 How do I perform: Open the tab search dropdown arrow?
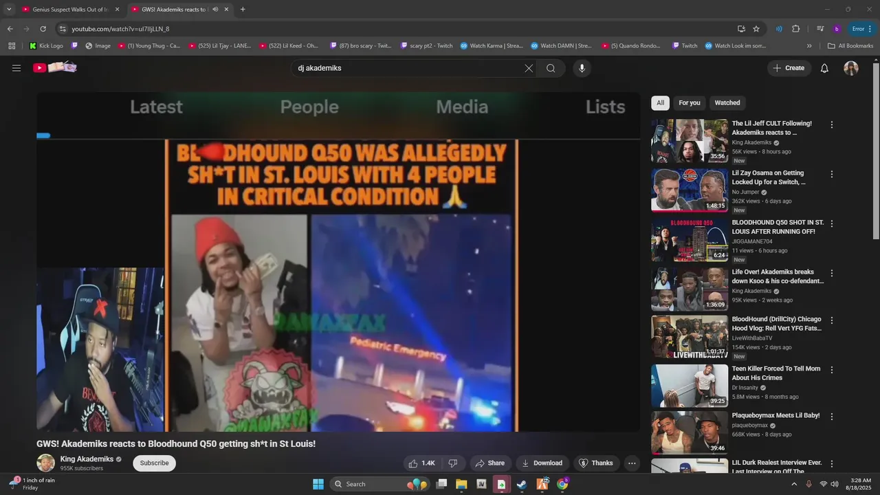pyautogui.click(x=9, y=10)
